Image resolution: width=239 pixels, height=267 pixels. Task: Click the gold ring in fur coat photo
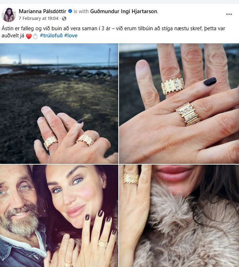[x=131, y=178]
